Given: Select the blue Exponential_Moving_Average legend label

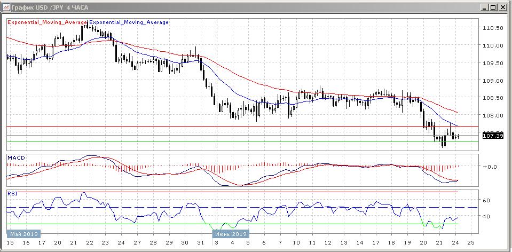Looking at the screenshot, I should pyautogui.click(x=129, y=22).
